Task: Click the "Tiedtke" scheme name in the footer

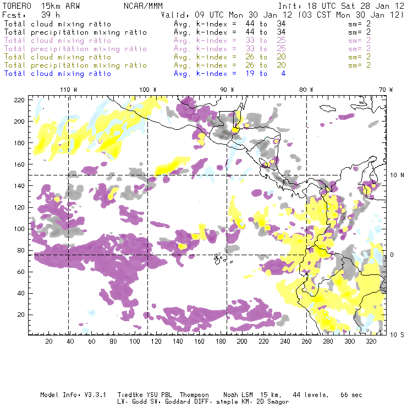Action: tap(130, 395)
